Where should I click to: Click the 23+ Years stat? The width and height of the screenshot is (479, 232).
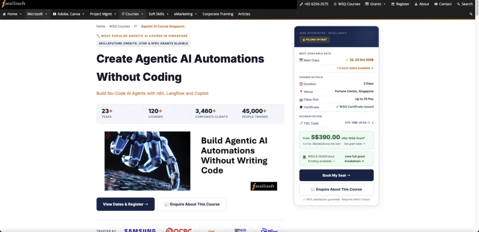click(107, 114)
